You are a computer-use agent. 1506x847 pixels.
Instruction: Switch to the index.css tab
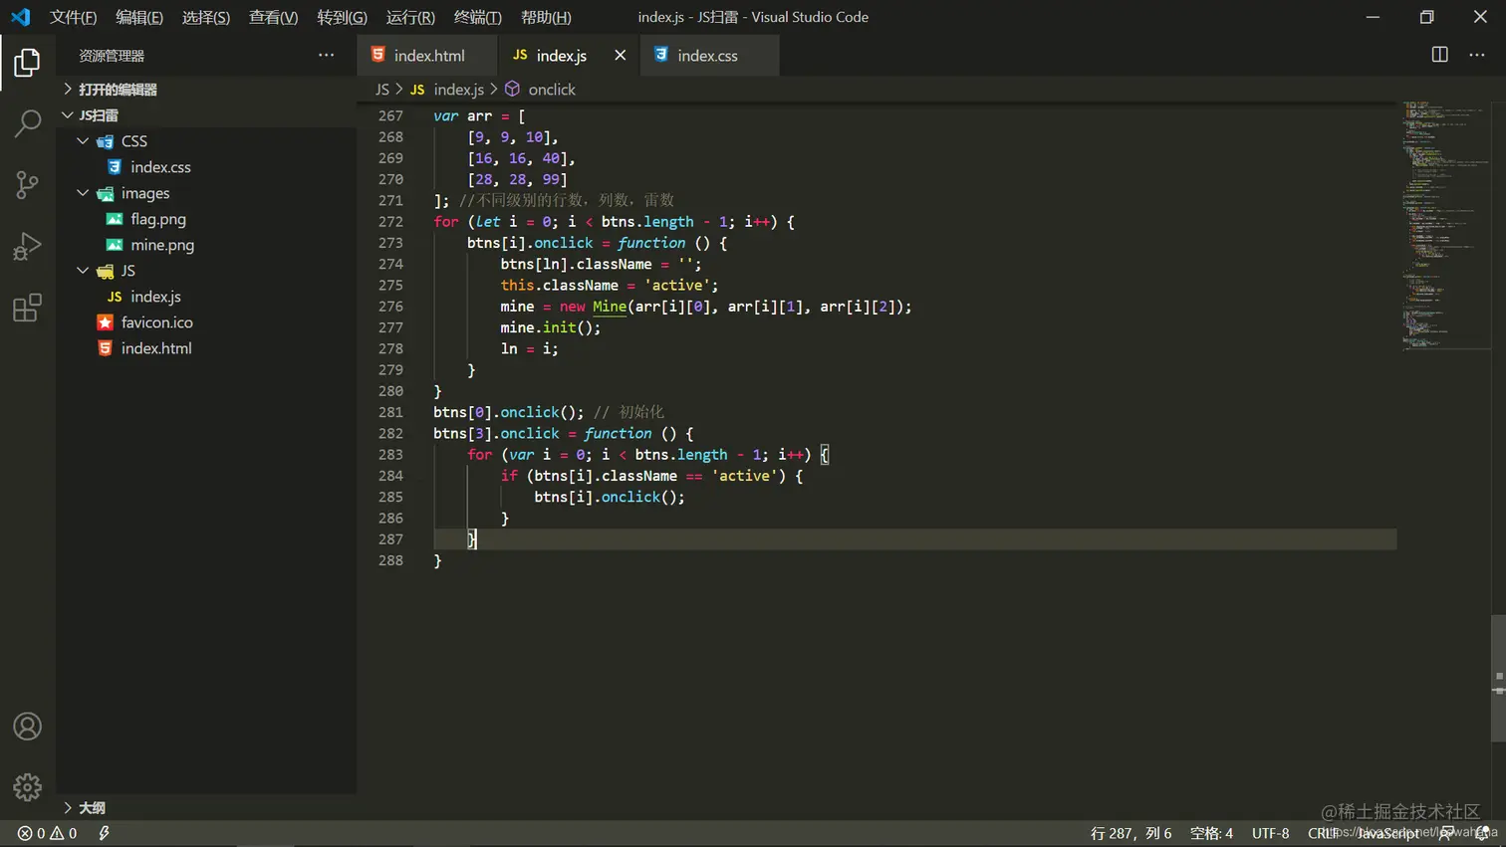coord(707,56)
